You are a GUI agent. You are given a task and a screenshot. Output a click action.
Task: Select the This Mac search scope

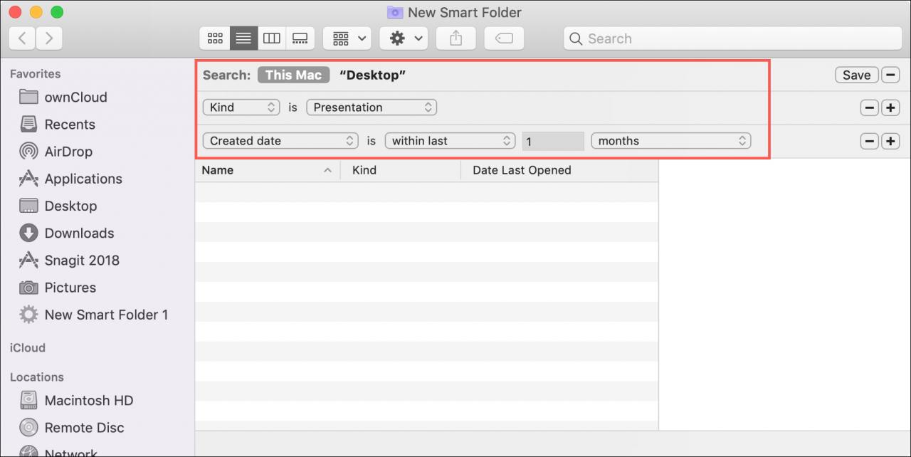293,75
